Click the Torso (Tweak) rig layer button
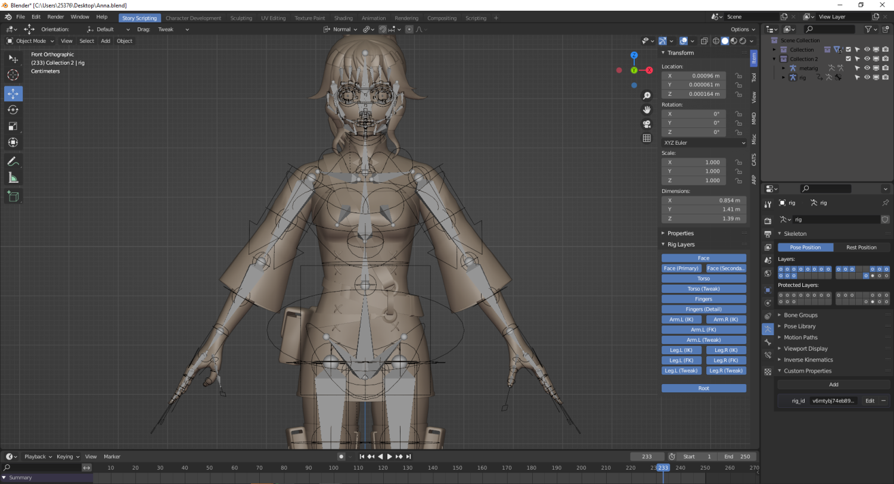Image resolution: width=894 pixels, height=484 pixels. click(x=703, y=289)
